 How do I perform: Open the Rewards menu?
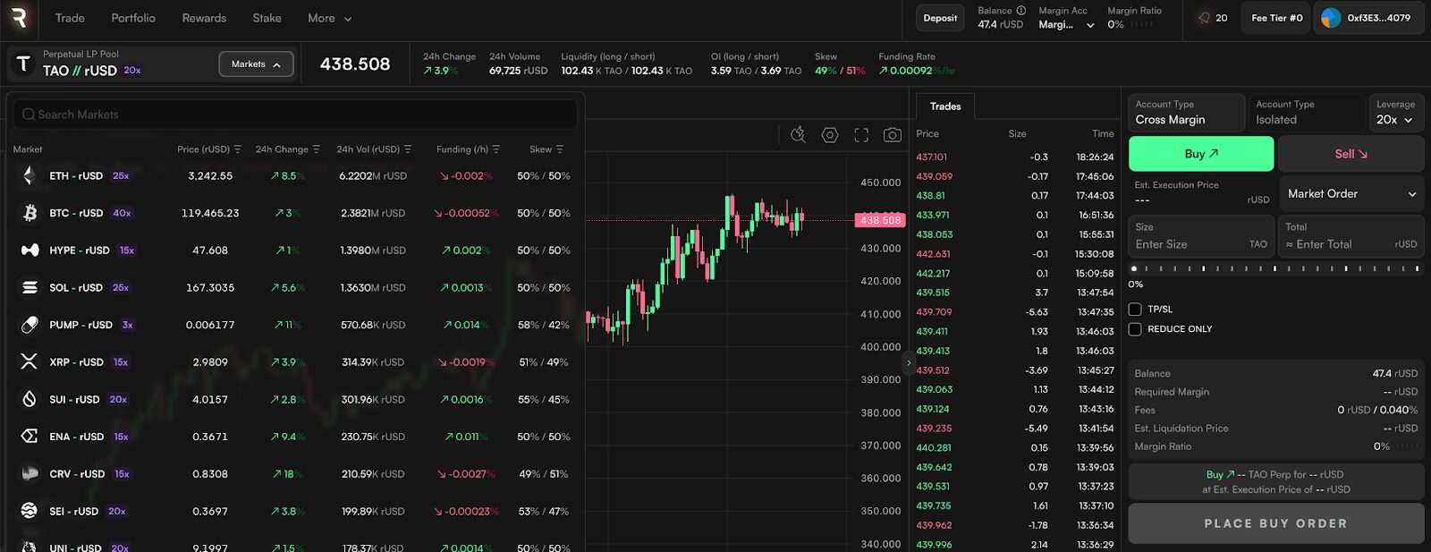204,18
